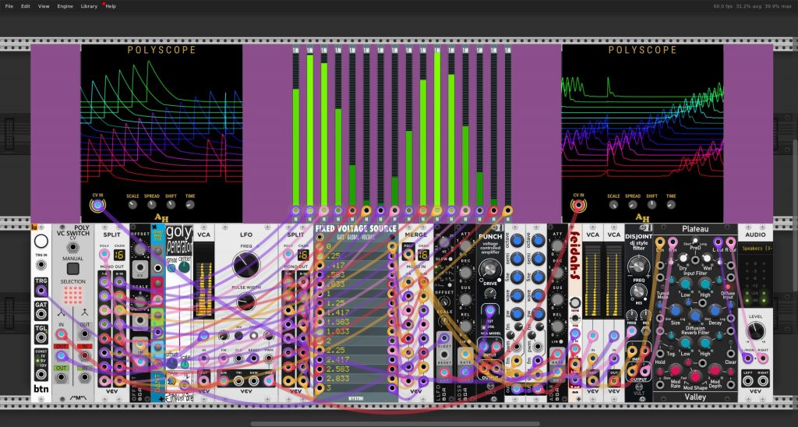798x427 pixels.
Task: Click the 2.833 value in Fixed Voltage Source
Action: (x=337, y=379)
